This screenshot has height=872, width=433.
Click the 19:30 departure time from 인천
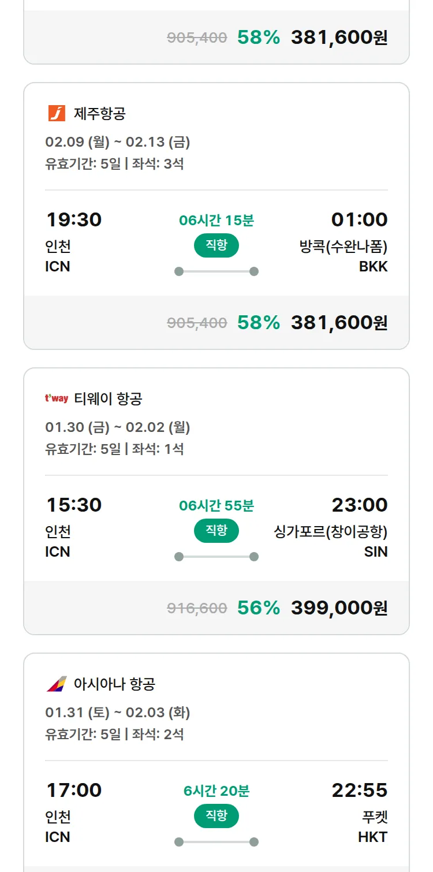(74, 219)
